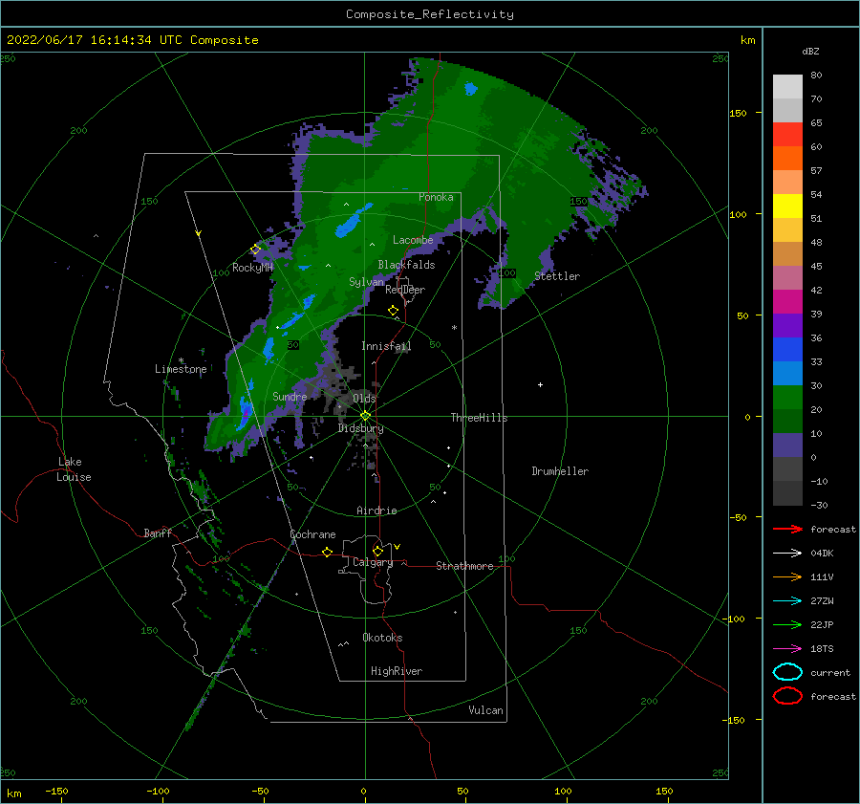Click the cyan 27ZW arrow icon
860x804 pixels.
(x=787, y=601)
